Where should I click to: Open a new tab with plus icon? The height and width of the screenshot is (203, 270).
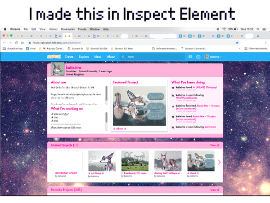pyautogui.click(x=258, y=36)
